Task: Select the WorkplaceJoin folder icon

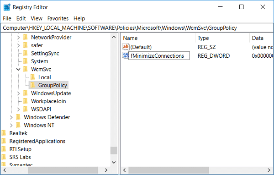Action: 26,101
